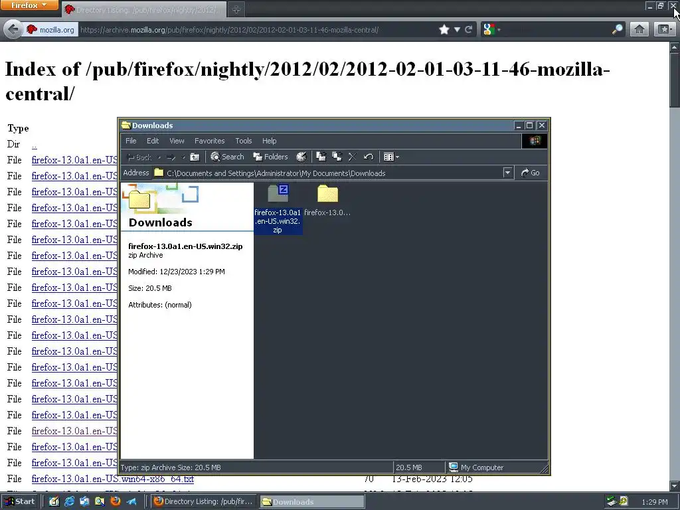
Task: Open the Views dropdown in Explorer toolbar
Action: [x=391, y=157]
